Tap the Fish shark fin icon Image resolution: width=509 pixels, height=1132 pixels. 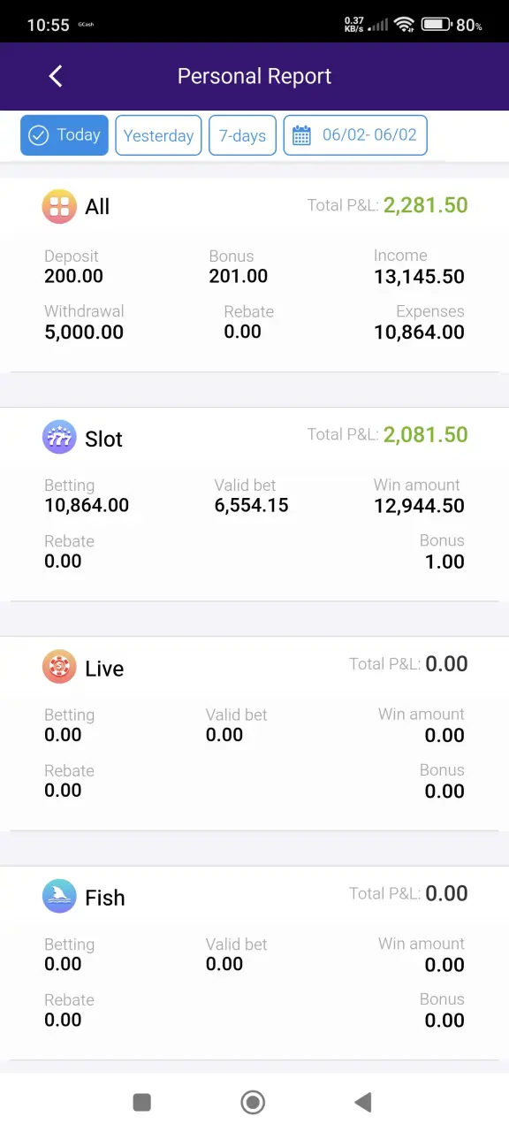tap(59, 896)
